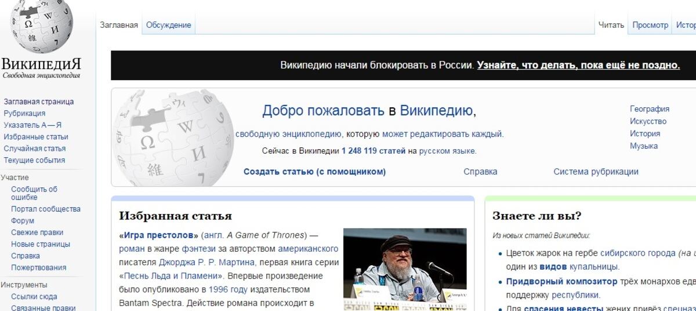
Task: Open 'Песнь Льда и Пламени' link
Action: (171, 276)
